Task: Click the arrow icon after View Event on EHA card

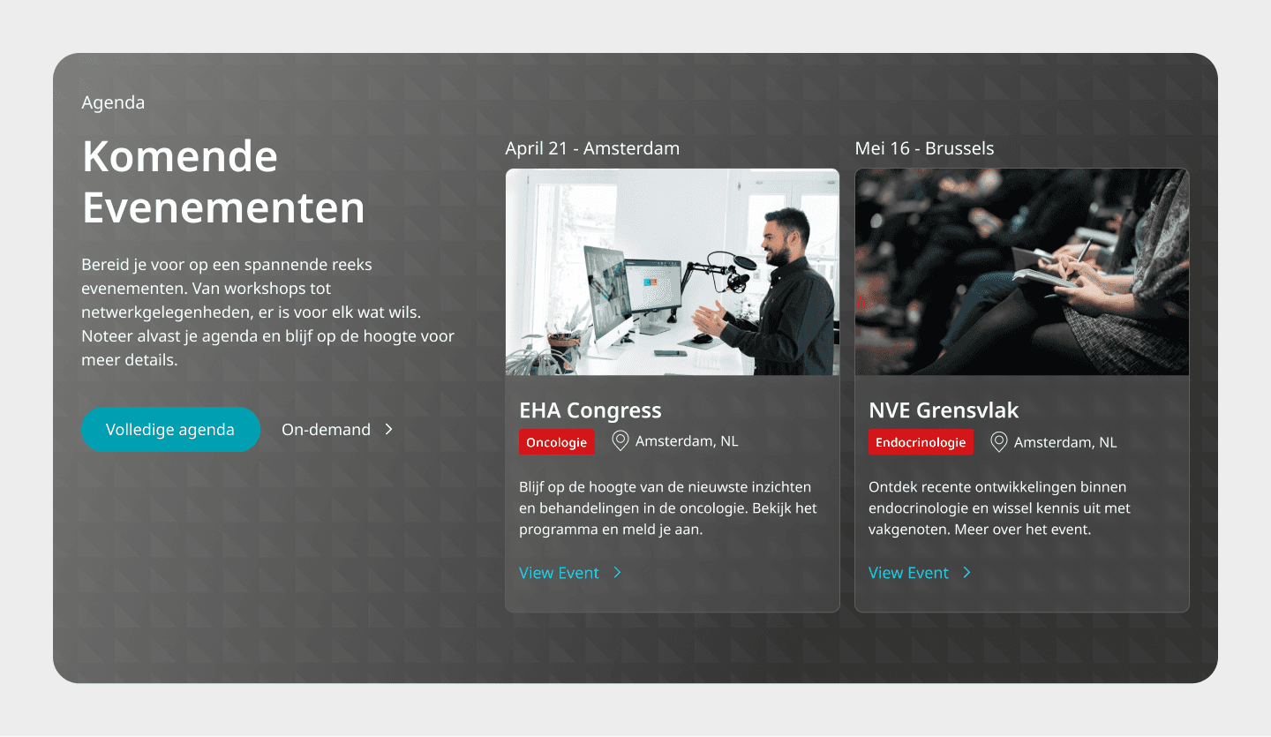Action: tap(618, 572)
